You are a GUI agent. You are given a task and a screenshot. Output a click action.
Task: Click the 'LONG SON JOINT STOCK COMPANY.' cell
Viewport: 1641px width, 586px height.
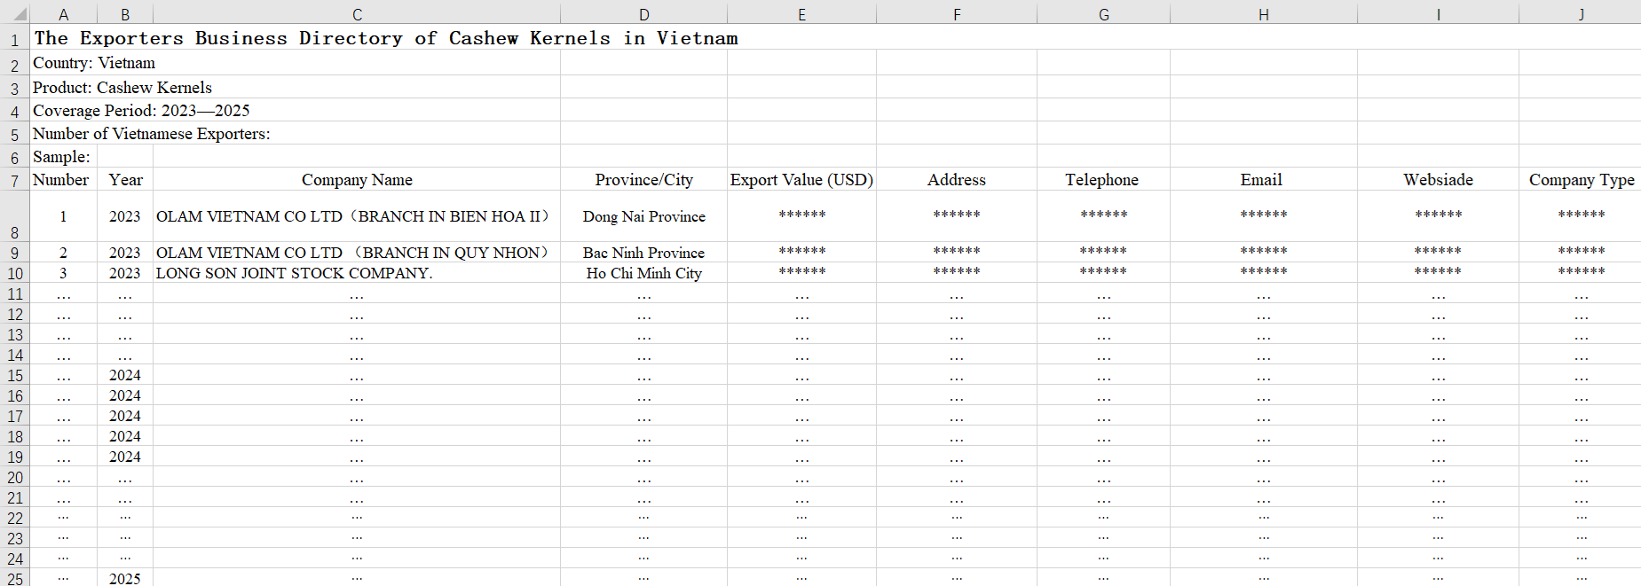tap(295, 273)
